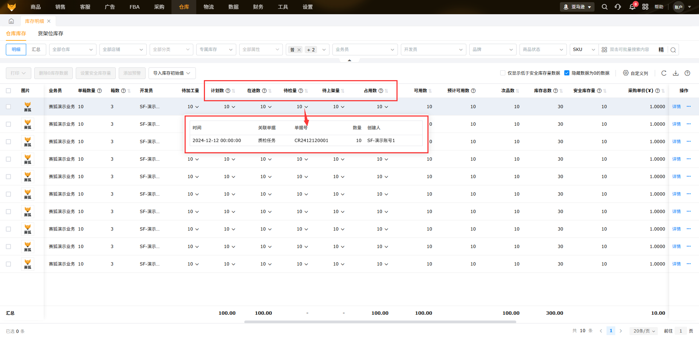Uncheck hide data that is 0 checkbox
The image size is (699, 338).
coord(567,73)
